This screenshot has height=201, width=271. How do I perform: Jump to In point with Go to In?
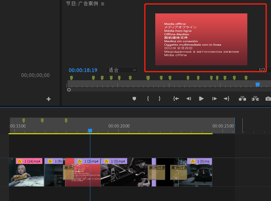point(176,99)
